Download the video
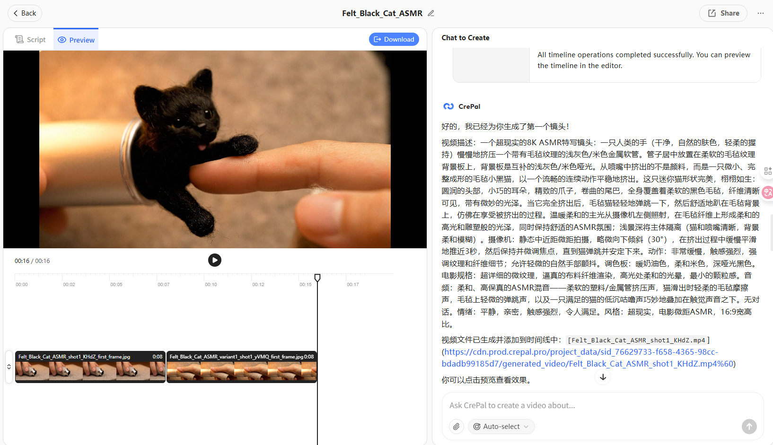Image resolution: width=773 pixels, height=445 pixels. point(394,39)
